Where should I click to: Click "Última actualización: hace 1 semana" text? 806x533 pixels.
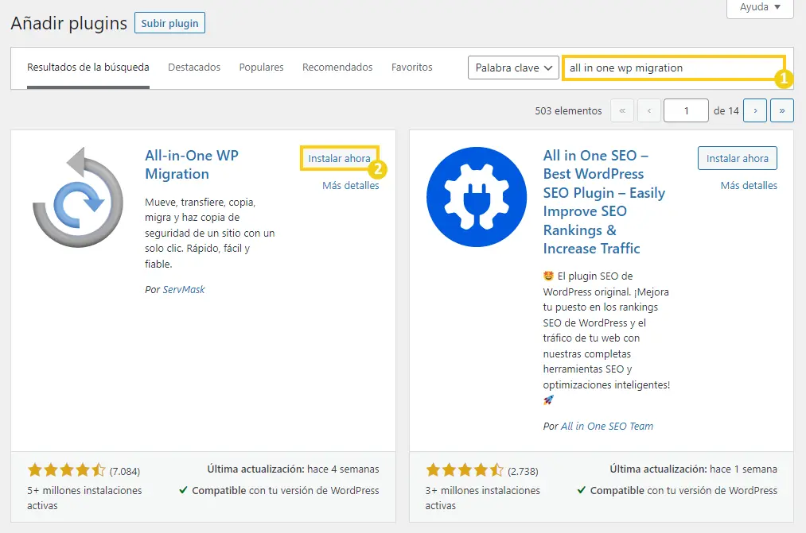(694, 469)
